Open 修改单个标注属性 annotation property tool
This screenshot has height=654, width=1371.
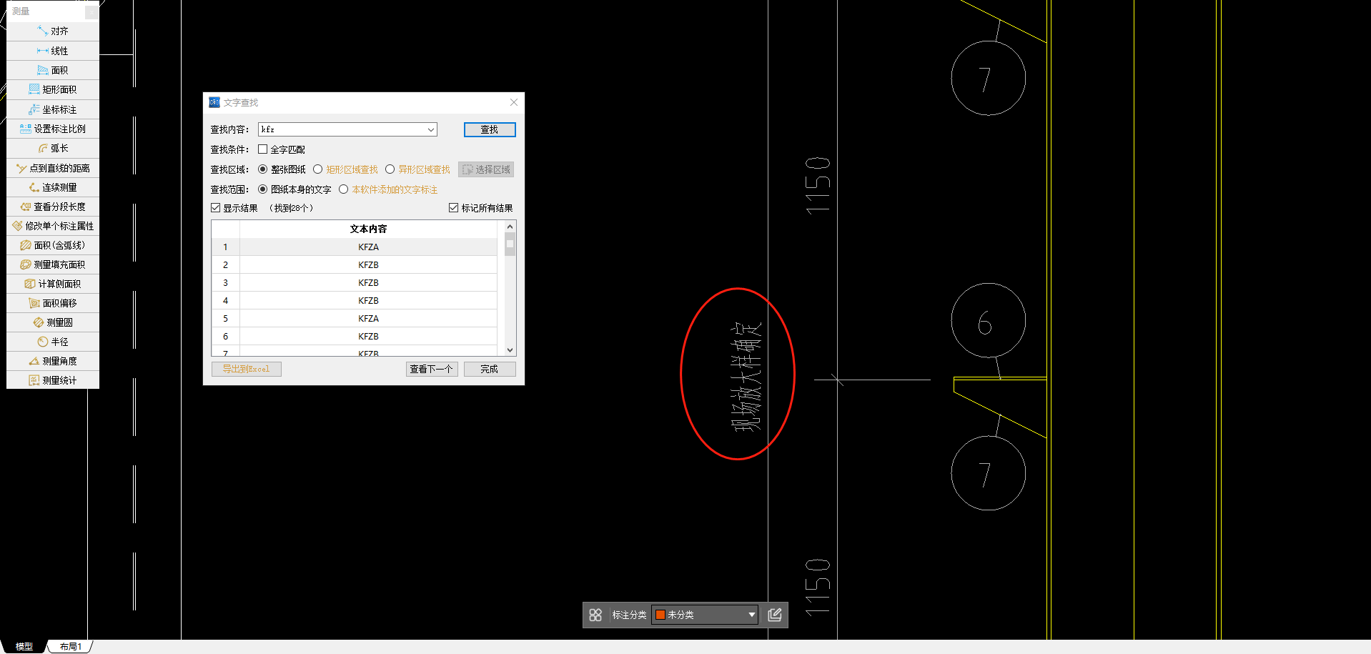tap(53, 226)
